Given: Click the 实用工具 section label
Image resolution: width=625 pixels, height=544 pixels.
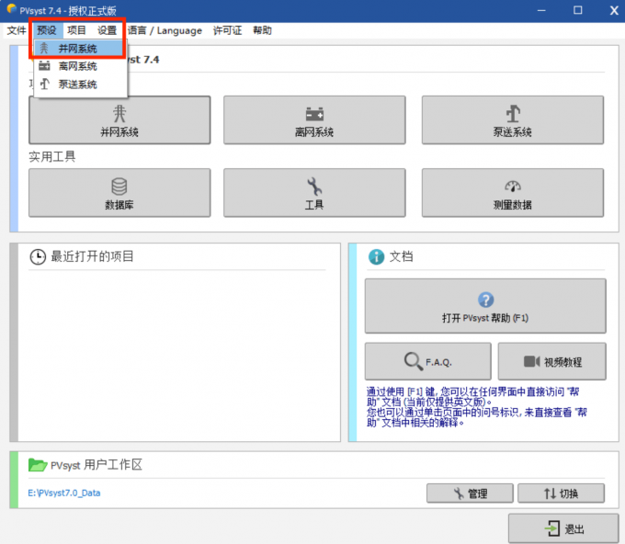Looking at the screenshot, I should pyautogui.click(x=52, y=156).
